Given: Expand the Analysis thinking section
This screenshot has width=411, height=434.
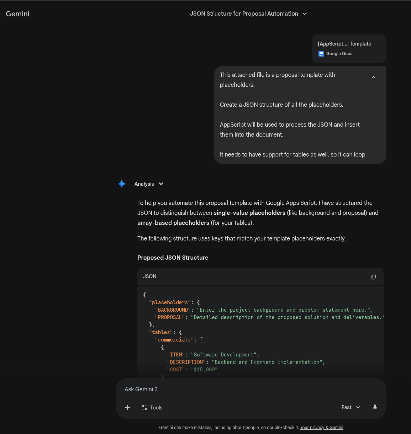Looking at the screenshot, I should click(161, 184).
